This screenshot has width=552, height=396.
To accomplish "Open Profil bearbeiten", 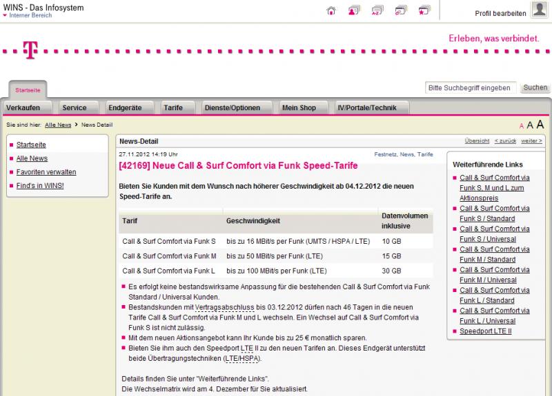I will tap(501, 13).
